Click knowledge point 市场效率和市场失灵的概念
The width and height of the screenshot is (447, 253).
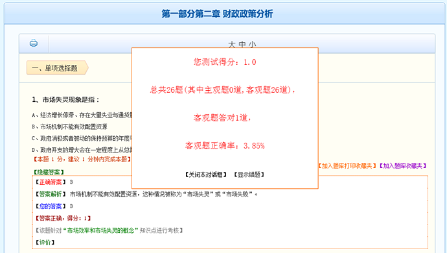click(100, 230)
